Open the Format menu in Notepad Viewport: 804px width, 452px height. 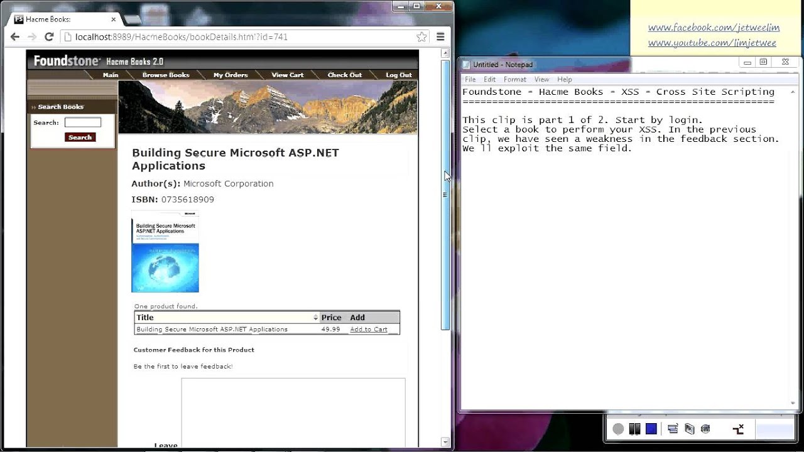pyautogui.click(x=515, y=79)
